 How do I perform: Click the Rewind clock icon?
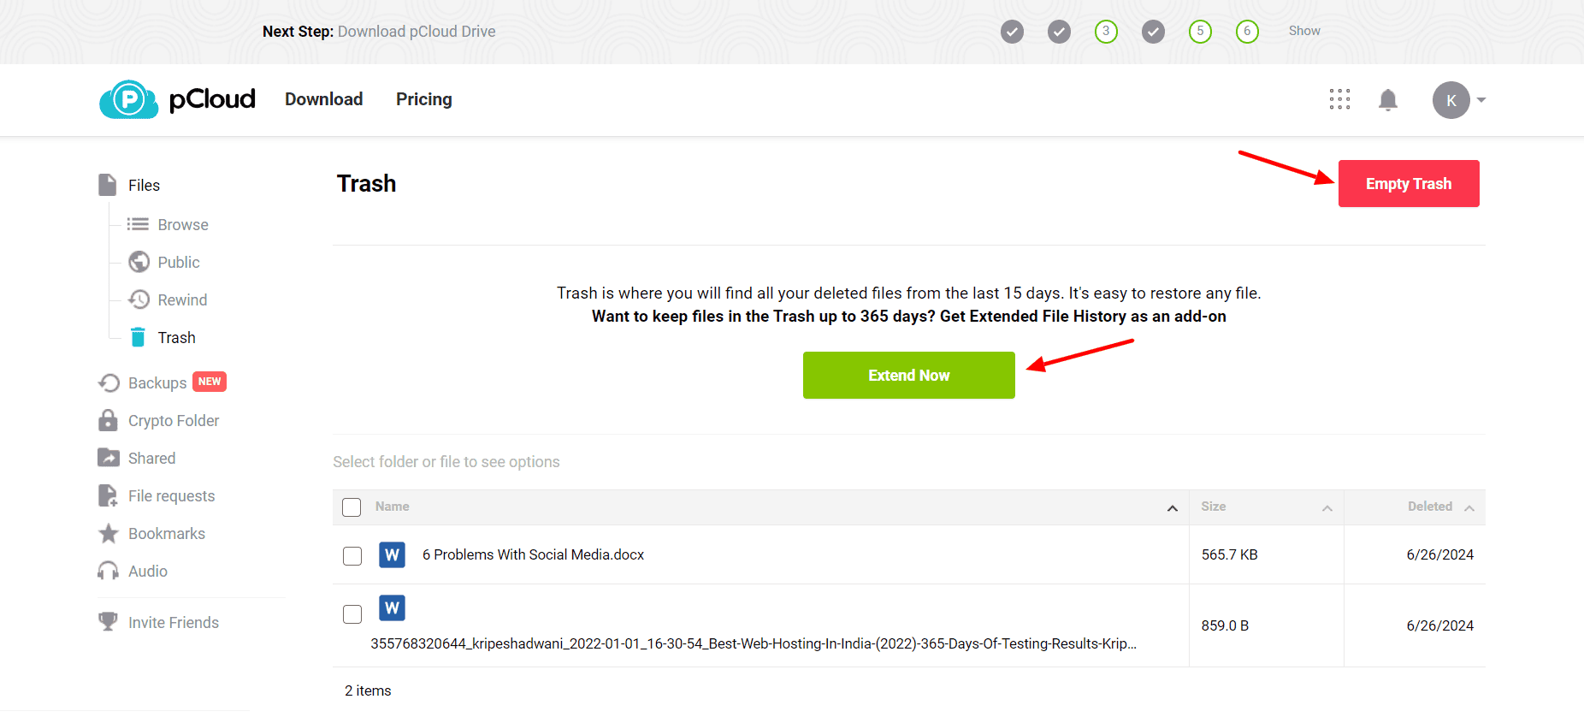tap(139, 299)
